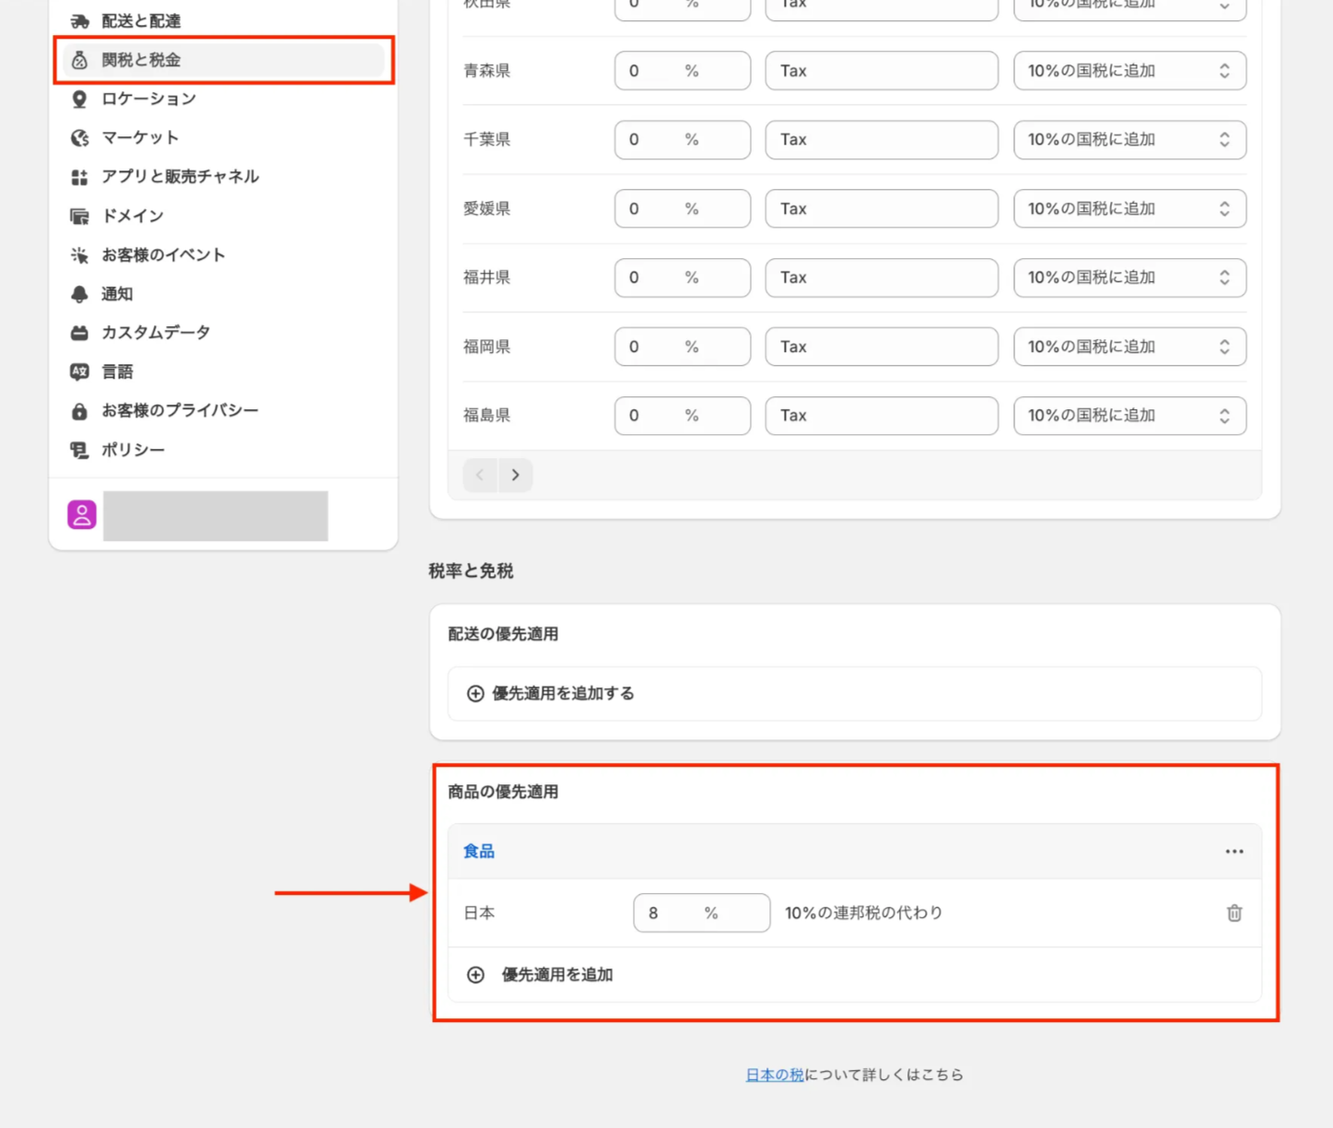Viewport: 1333px width, 1128px height.
Task: Open the 食品 three-dot options menu
Action: pos(1234,852)
